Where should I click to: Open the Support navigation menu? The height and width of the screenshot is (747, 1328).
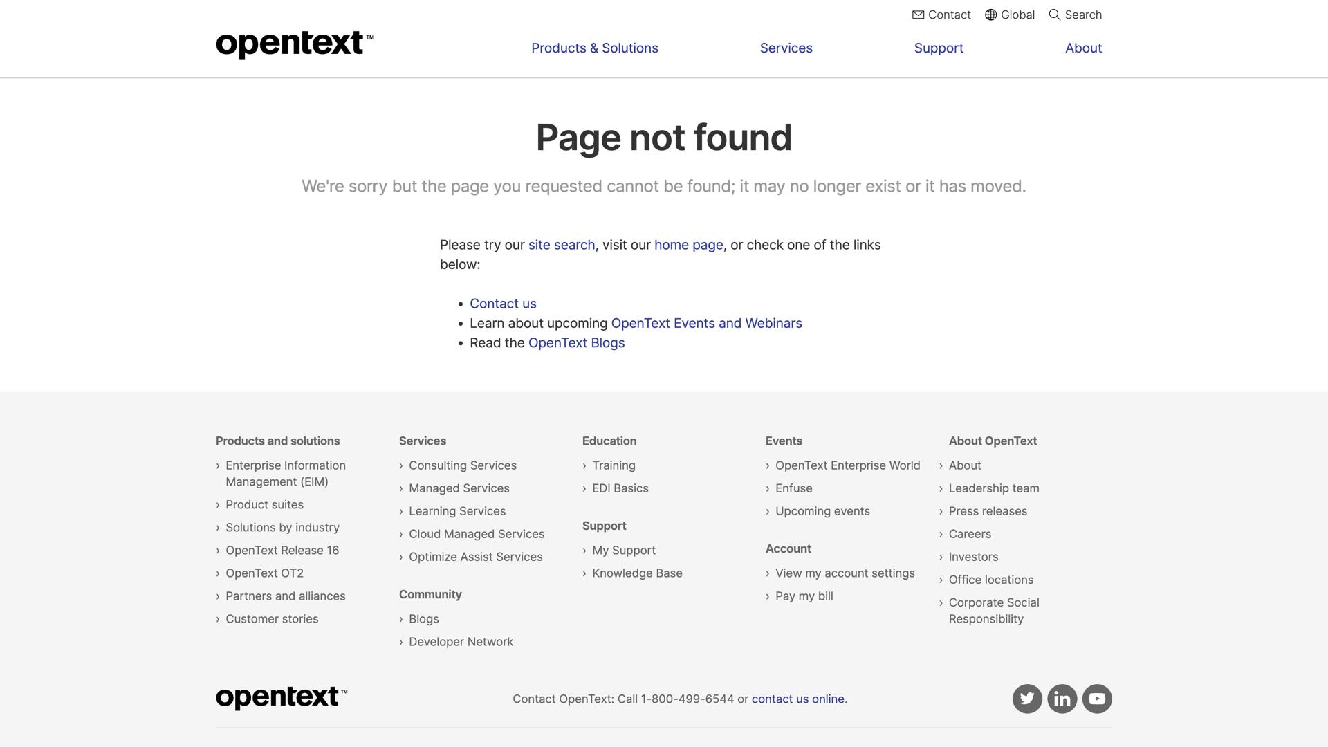939,48
